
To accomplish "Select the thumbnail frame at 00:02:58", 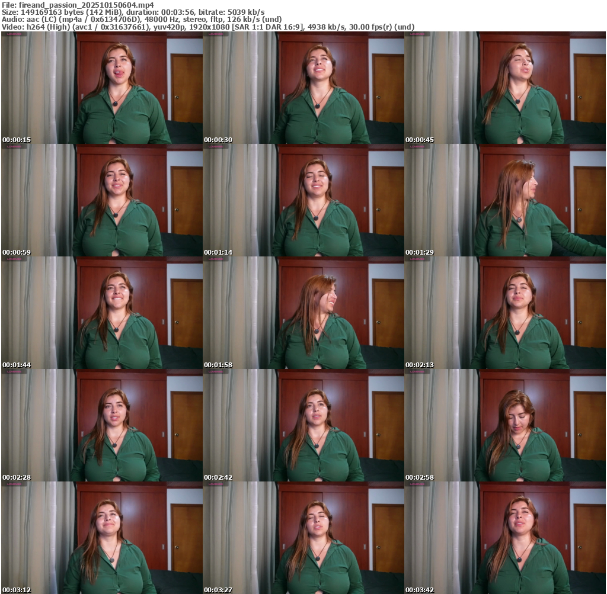I will 505,425.
